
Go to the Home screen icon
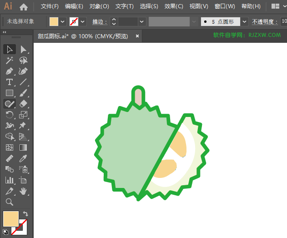pos(24,7)
